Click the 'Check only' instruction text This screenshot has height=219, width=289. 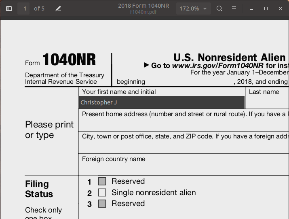[44, 210]
